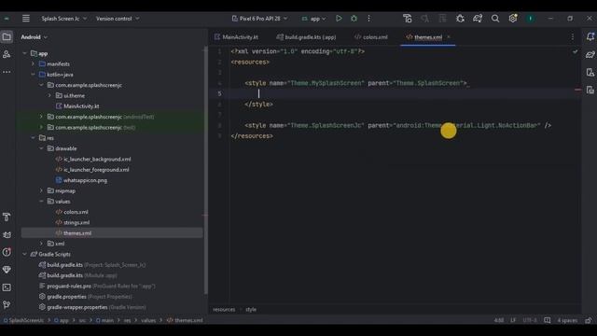The height and width of the screenshot is (336, 597).
Task: Collapse the drawable folder
Action: (41, 148)
